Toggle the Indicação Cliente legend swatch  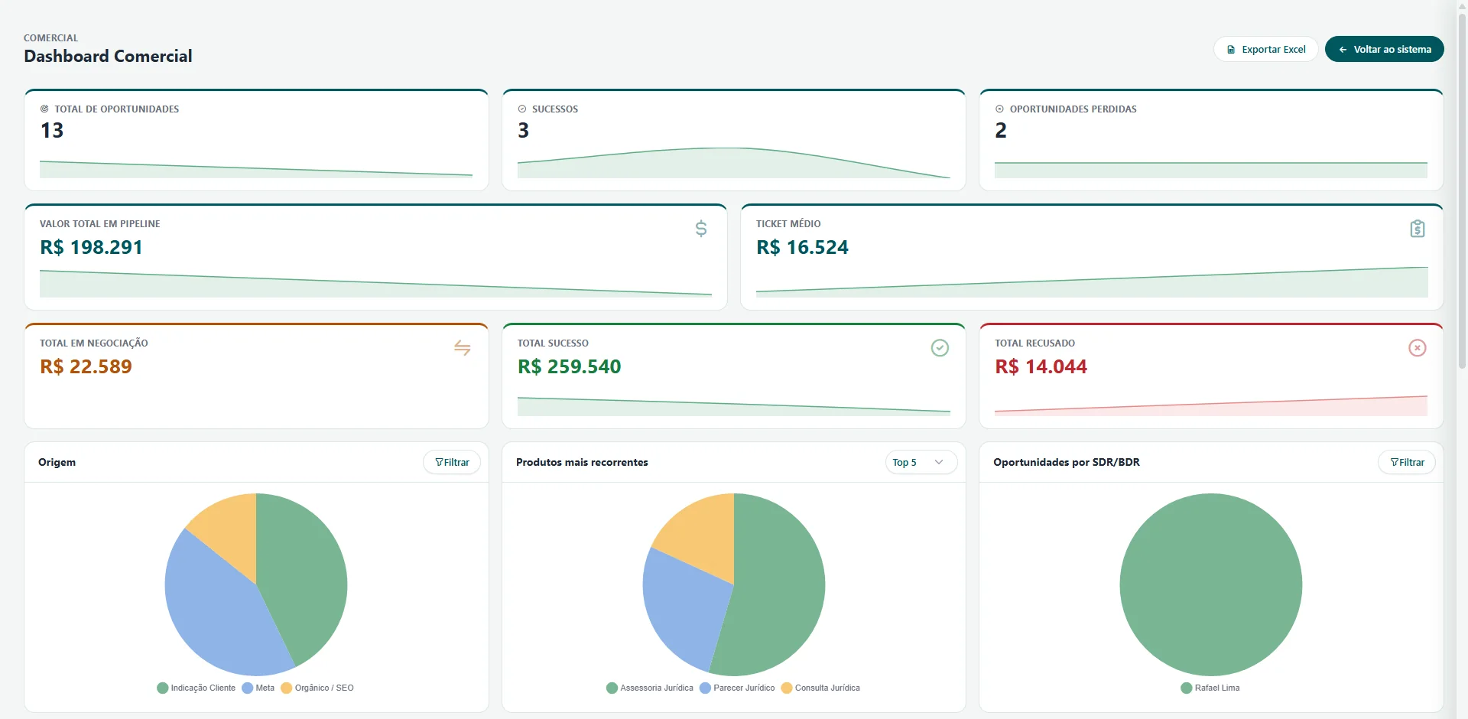[x=162, y=688]
